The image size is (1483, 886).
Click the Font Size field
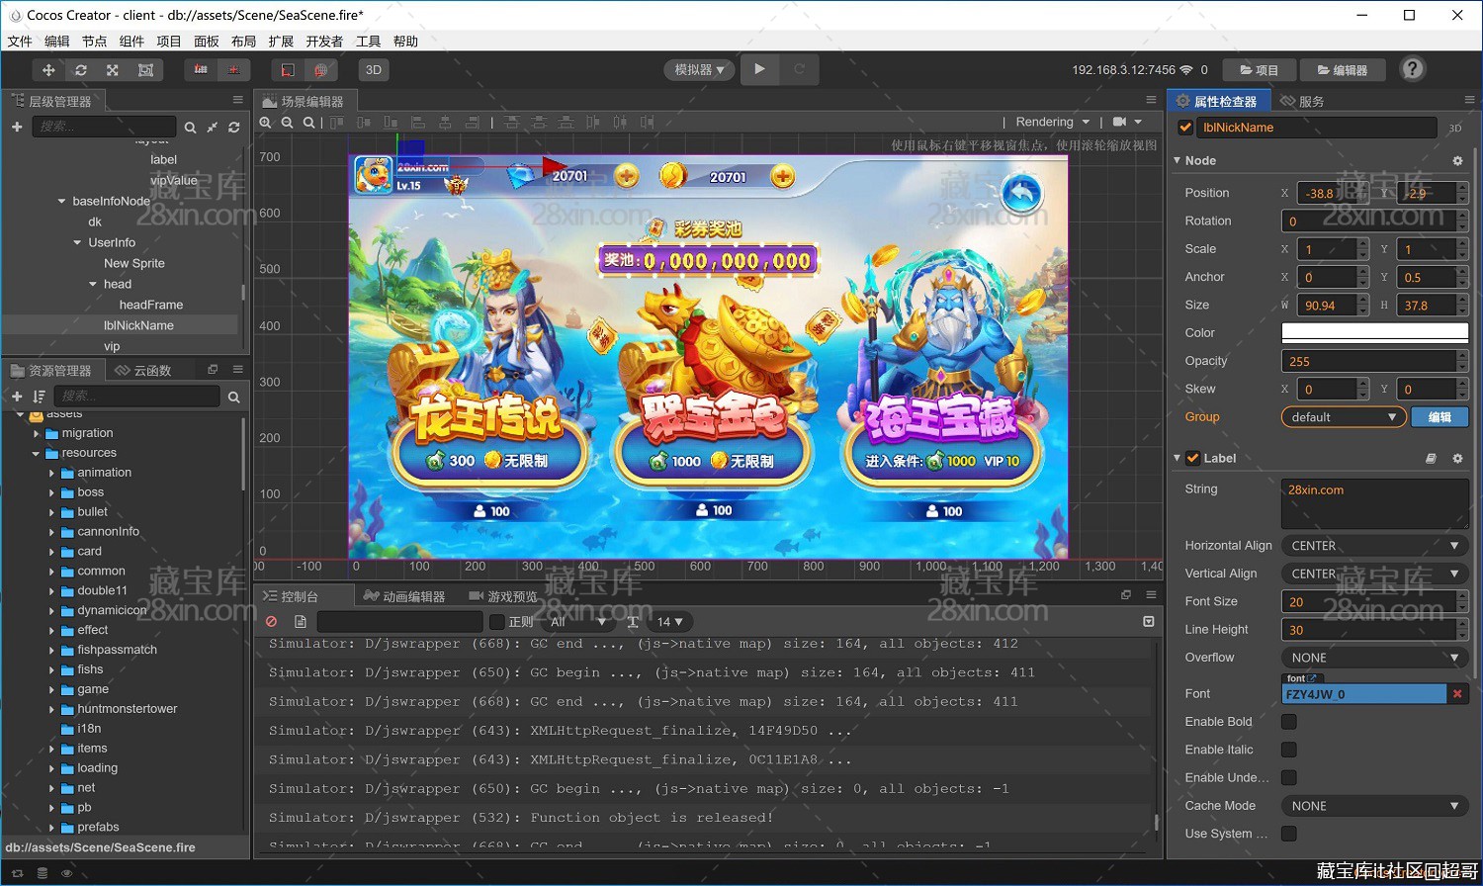(x=1367, y=602)
